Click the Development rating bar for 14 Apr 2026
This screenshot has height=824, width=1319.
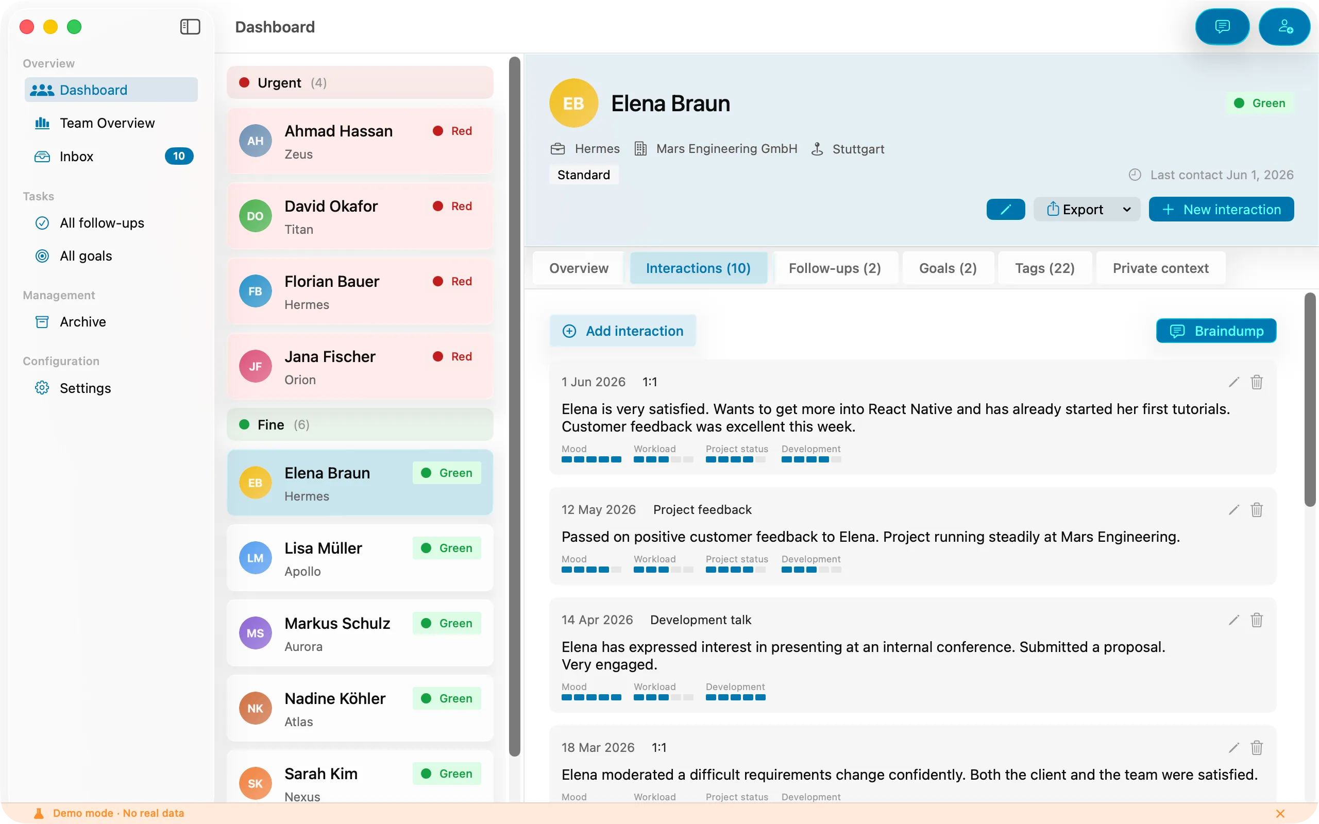pos(735,697)
